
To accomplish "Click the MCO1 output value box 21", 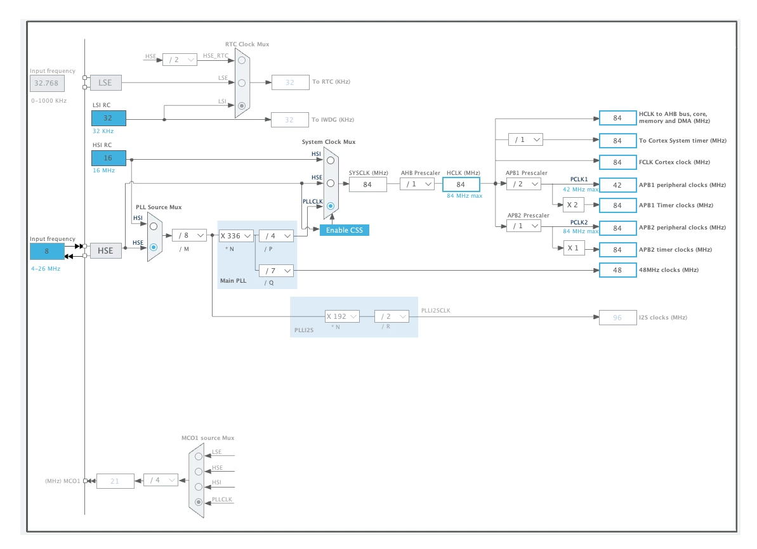I will [x=115, y=481].
